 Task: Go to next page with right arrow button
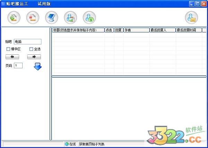tap(34, 57)
